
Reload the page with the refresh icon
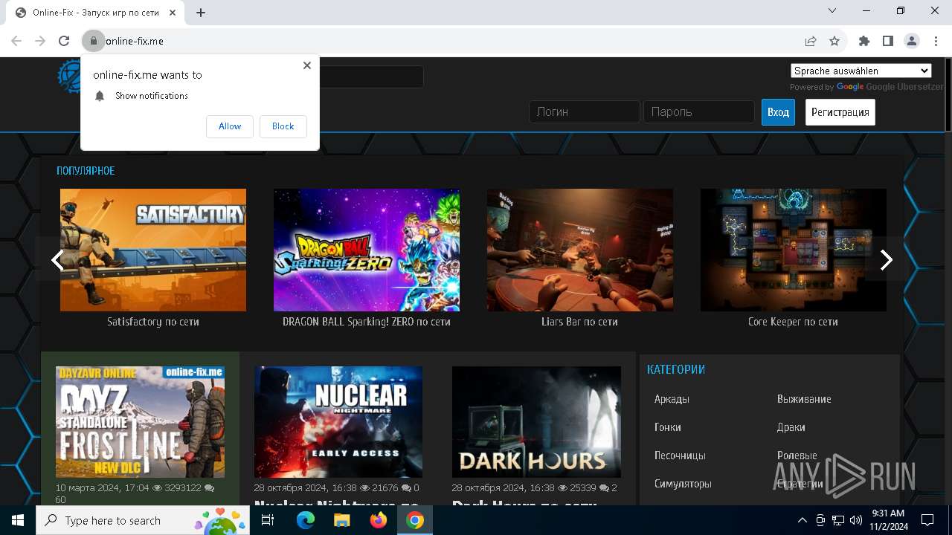64,41
